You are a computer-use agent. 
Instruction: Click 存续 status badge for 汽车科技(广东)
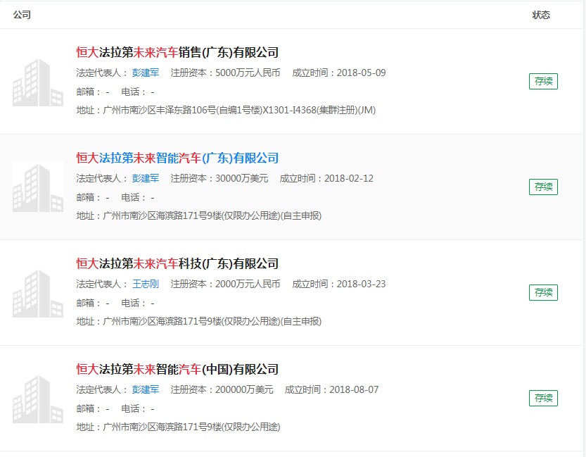(543, 292)
